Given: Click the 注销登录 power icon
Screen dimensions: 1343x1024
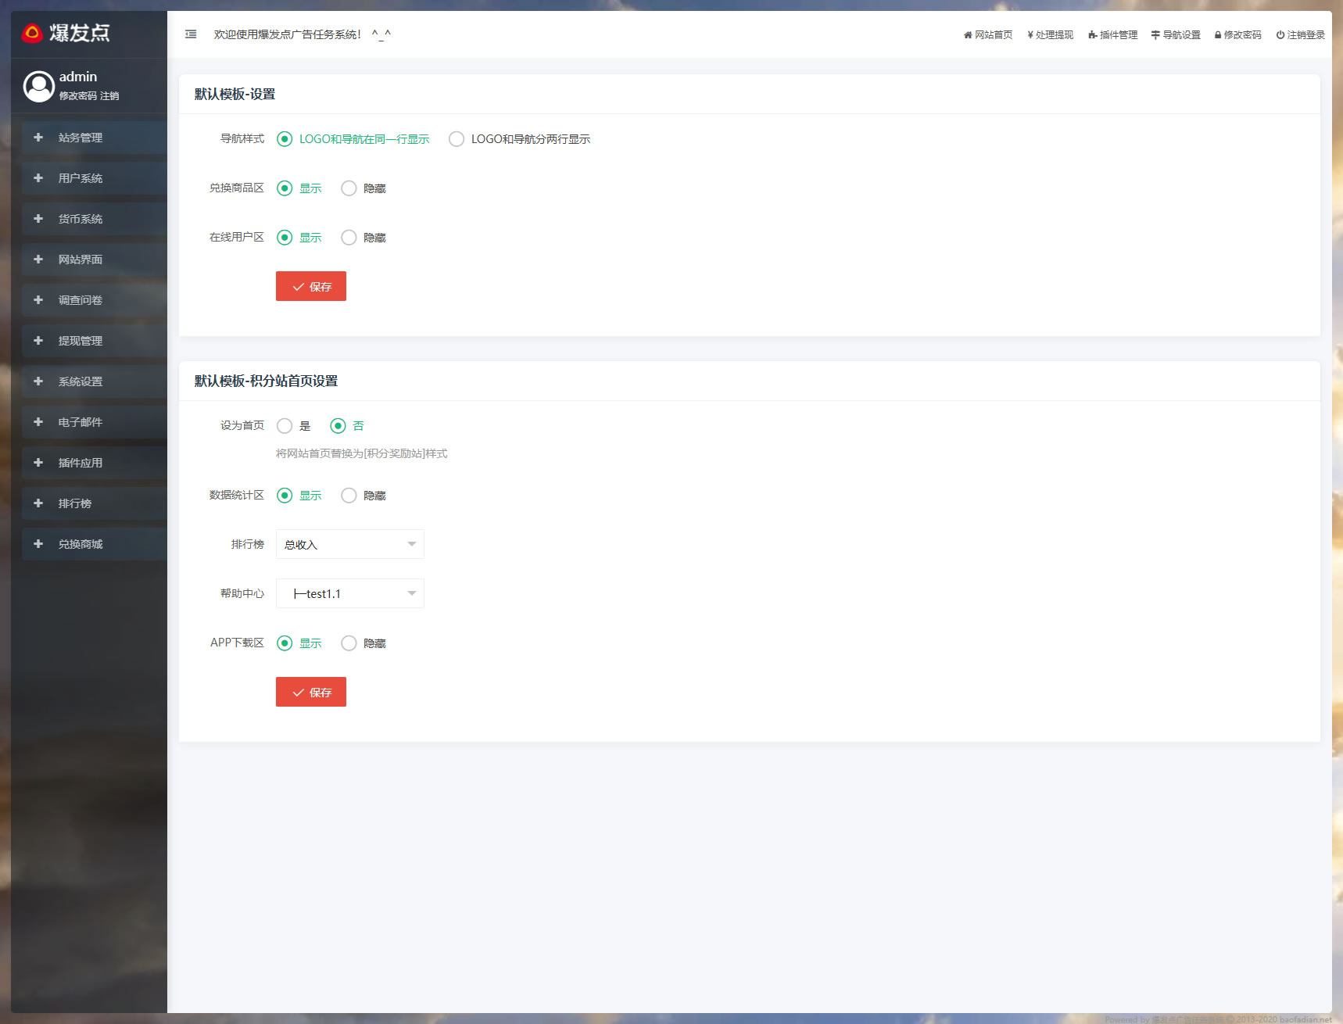Looking at the screenshot, I should (1280, 35).
